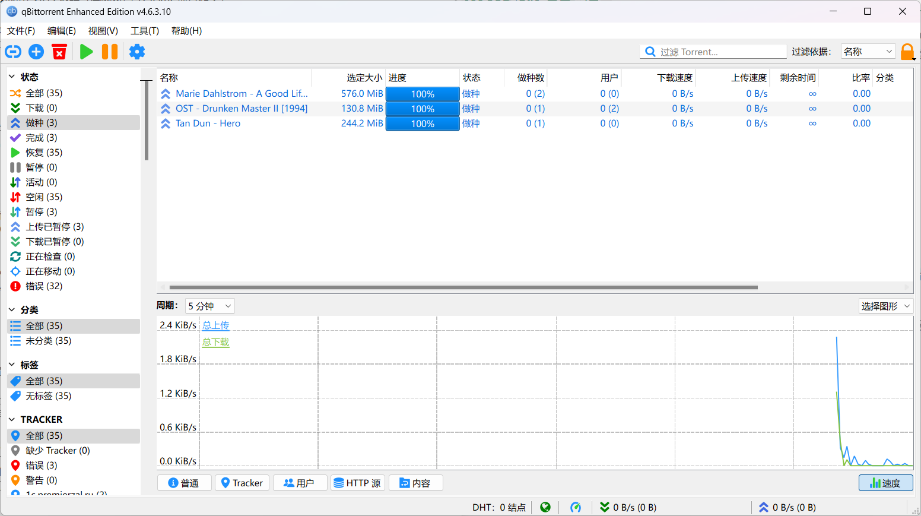
Task: Click the 速度 tab button
Action: click(x=885, y=483)
